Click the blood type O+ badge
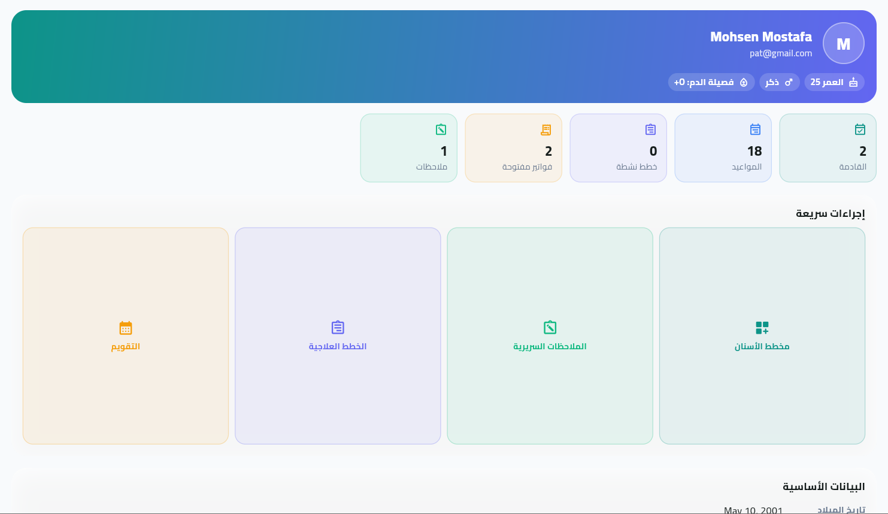 [x=711, y=82]
